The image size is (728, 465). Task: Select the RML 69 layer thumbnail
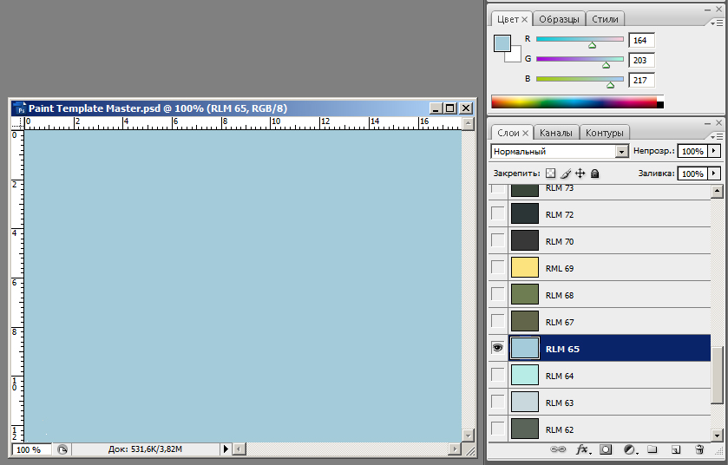click(525, 267)
